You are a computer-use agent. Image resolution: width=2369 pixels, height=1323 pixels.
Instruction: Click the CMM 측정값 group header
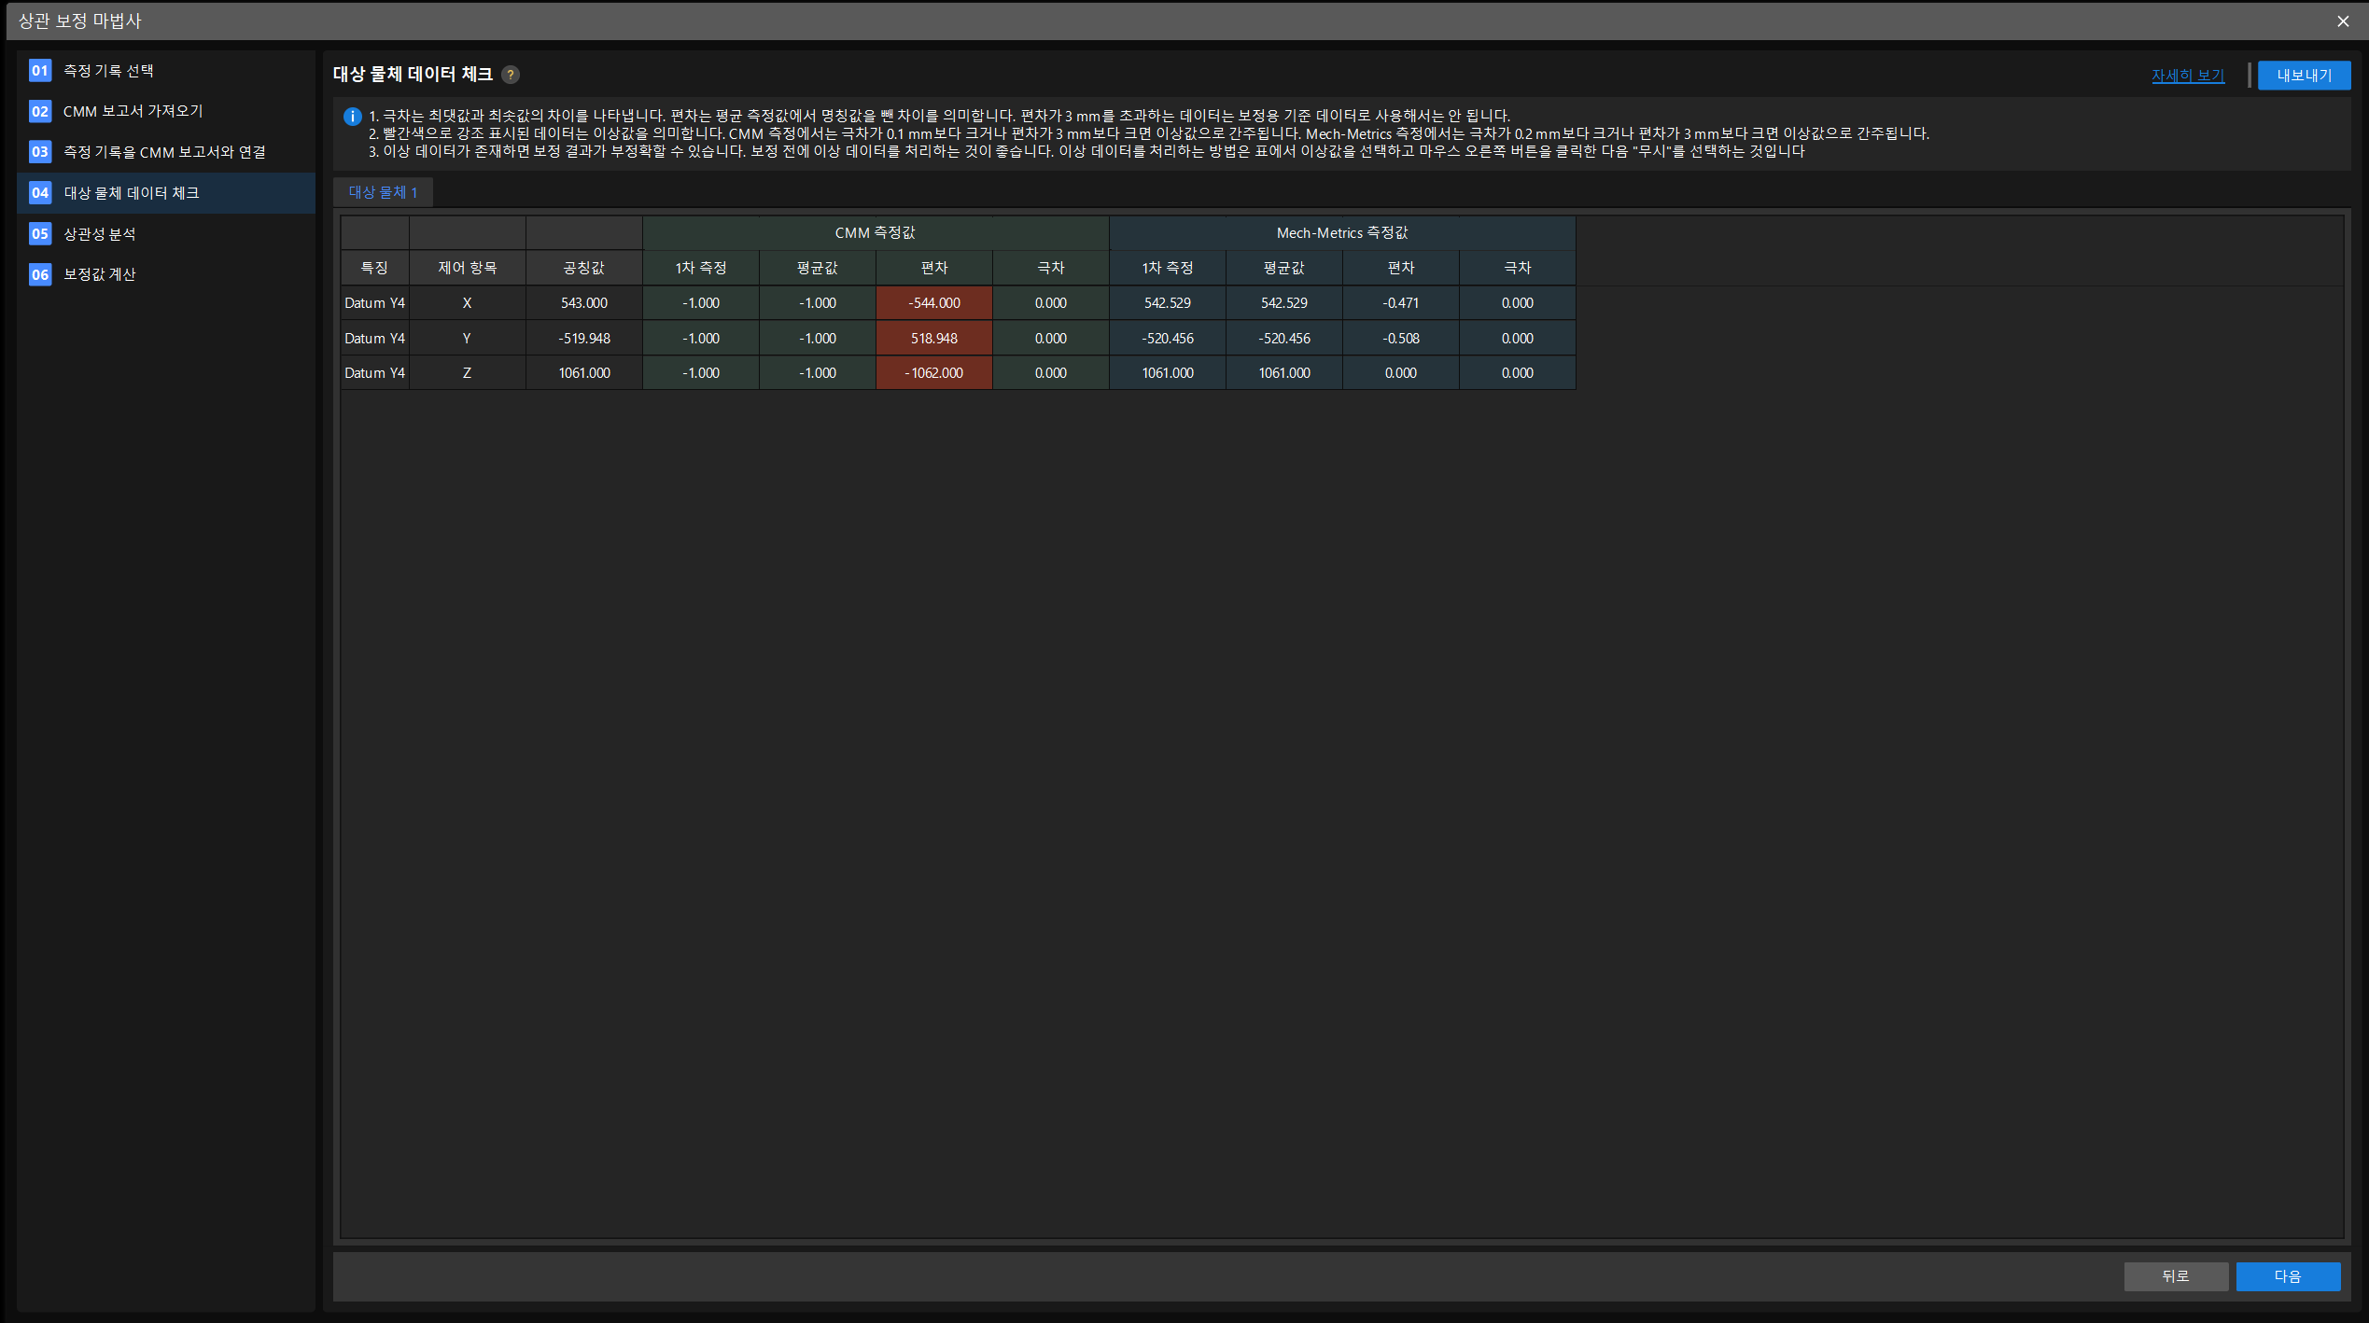coord(876,233)
